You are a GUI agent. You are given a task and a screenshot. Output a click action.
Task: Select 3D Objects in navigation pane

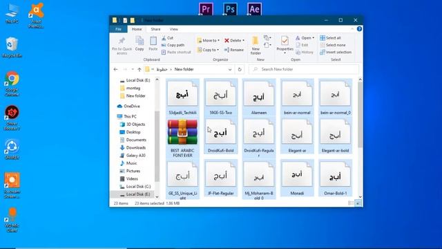pyautogui.click(x=132, y=124)
